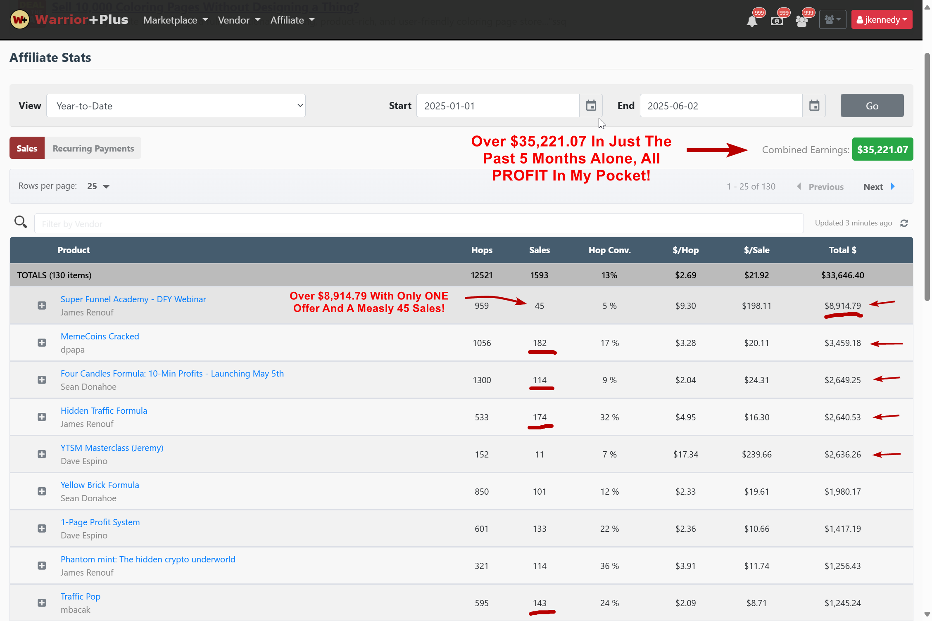This screenshot has width=932, height=621.
Task: Open Super Funnel Academy - DFY Webinar link
Action: pos(133,299)
